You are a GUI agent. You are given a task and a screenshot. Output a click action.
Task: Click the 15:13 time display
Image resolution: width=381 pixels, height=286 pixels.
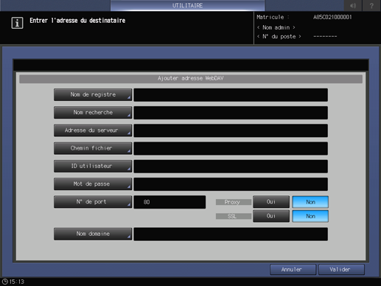coord(17,282)
